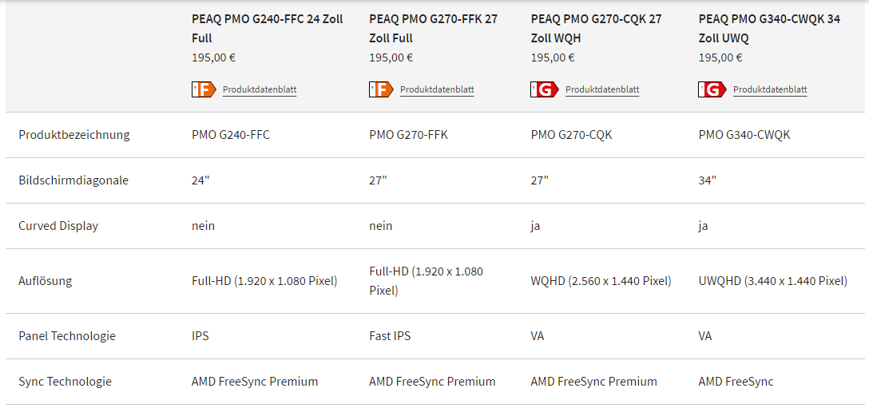Image resolution: width=869 pixels, height=412 pixels.
Task: Select the PEAQ PMO G240-FFC 24 Zoll title
Action: [x=268, y=29]
